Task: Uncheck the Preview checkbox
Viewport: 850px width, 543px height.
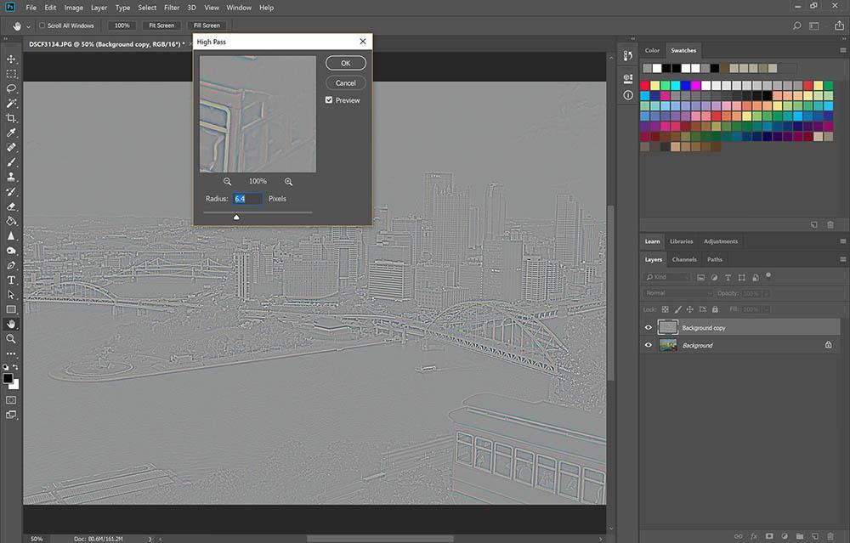Action: point(330,100)
